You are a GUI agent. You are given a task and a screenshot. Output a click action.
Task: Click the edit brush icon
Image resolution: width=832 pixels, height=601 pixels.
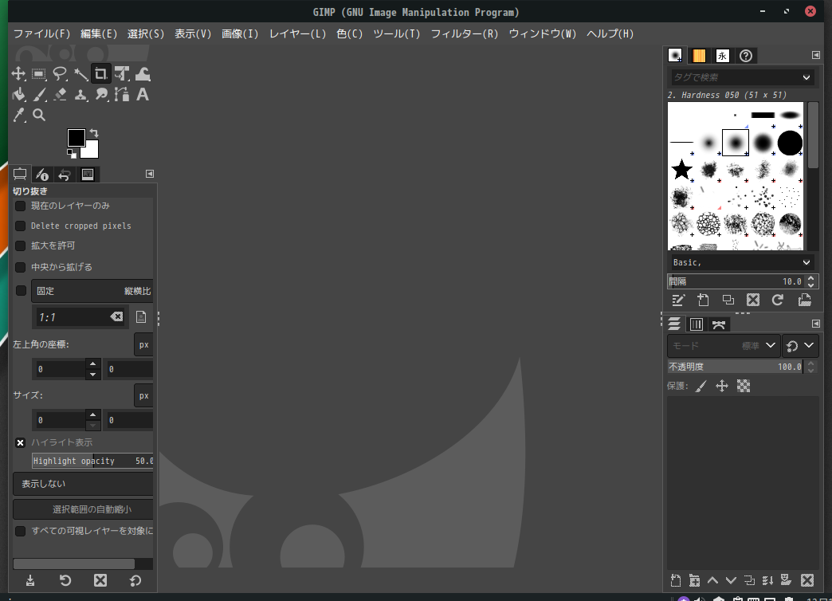[678, 300]
